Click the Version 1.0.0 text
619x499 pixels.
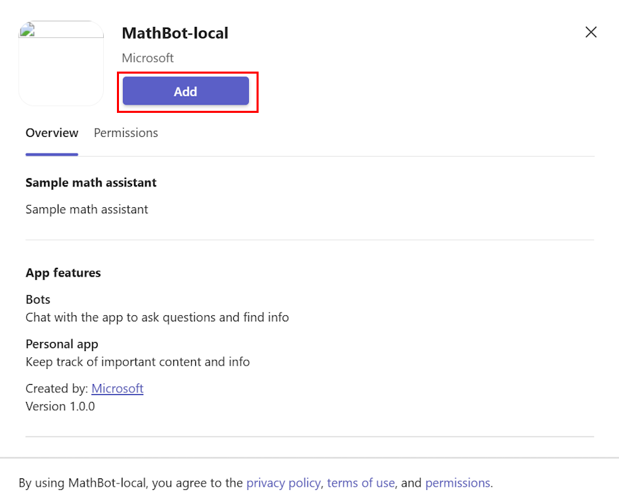tap(60, 406)
